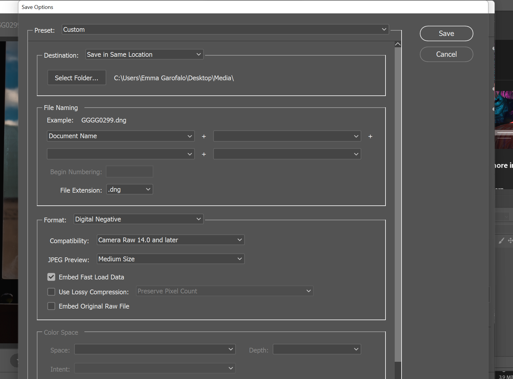
Task: Check Embed Original Raw File
Action: click(51, 306)
